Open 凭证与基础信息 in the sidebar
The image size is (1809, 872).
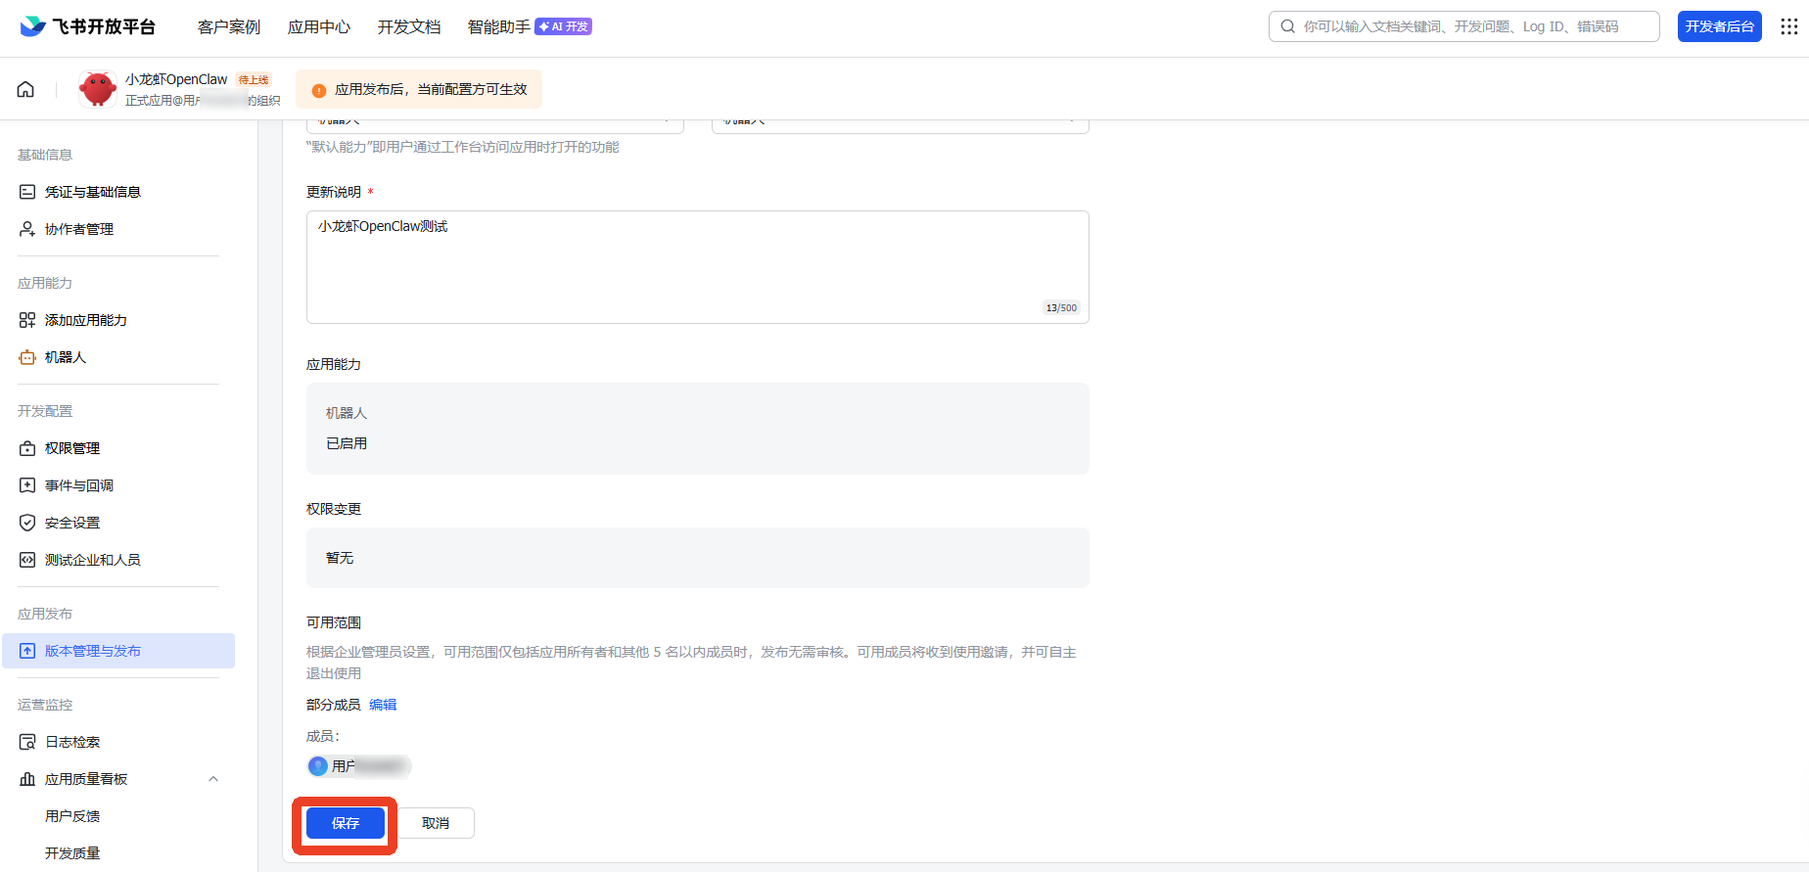pyautogui.click(x=92, y=192)
